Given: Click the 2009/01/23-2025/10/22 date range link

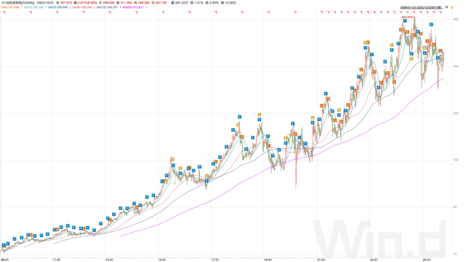Looking at the screenshot, I should (x=421, y=7).
